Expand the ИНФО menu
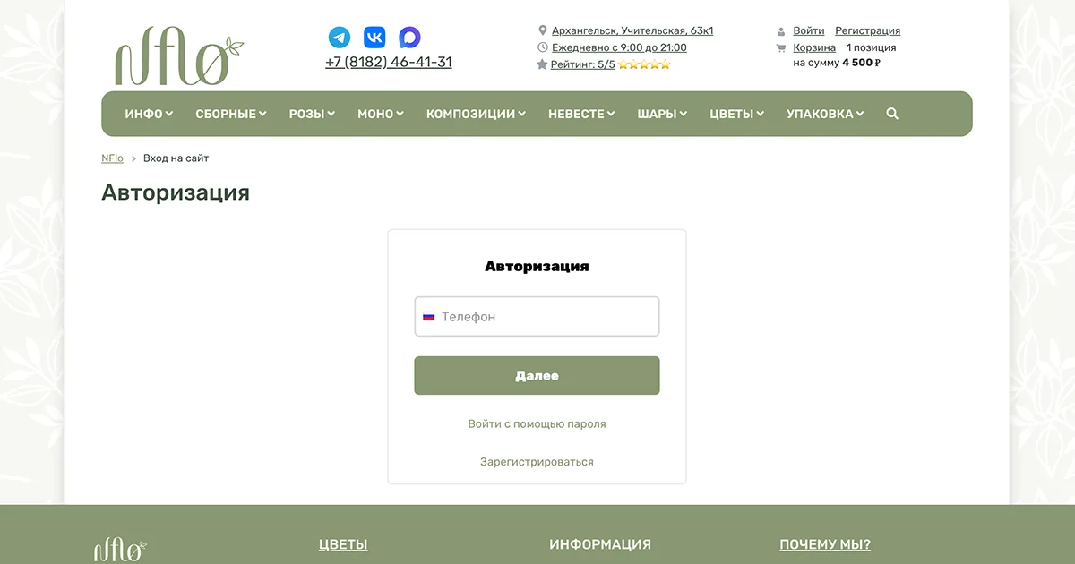The width and height of the screenshot is (1075, 564). (x=149, y=114)
